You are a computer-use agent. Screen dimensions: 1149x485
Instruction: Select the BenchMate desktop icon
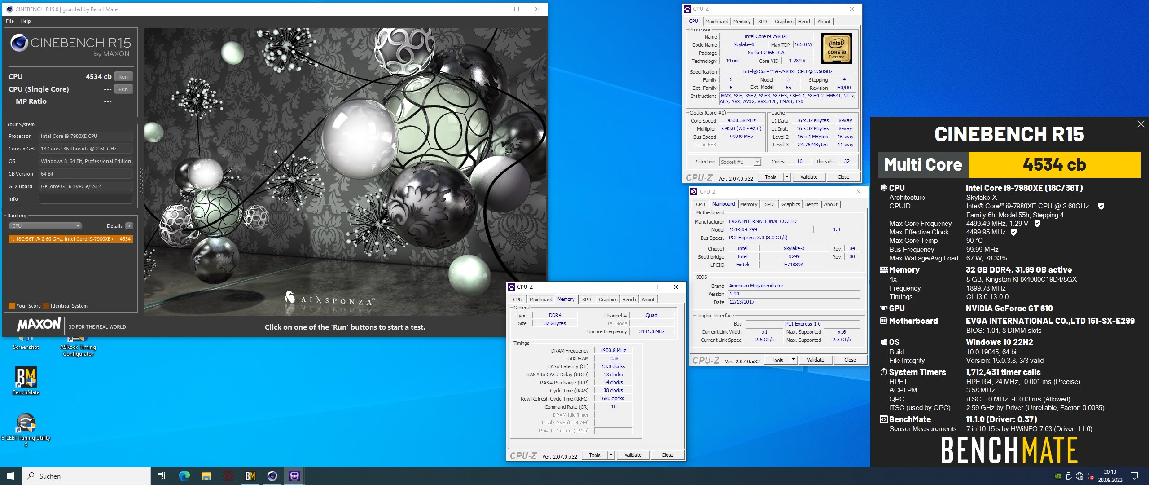26,381
